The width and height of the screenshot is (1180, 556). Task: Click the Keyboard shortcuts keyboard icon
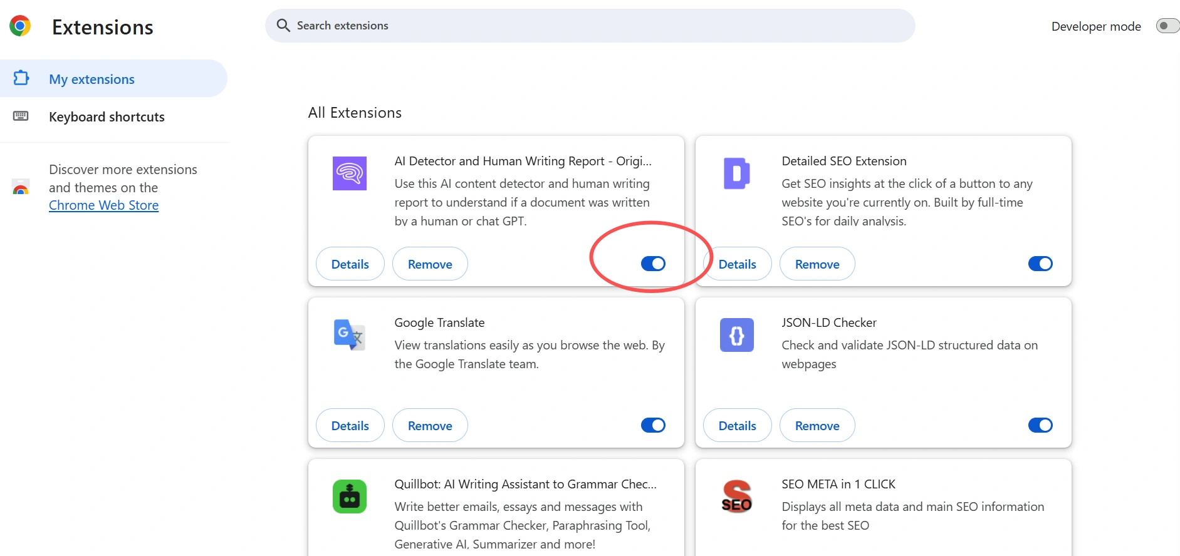tap(21, 116)
